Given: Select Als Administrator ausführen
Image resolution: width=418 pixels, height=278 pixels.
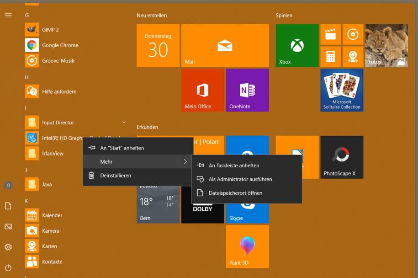Looking at the screenshot, I should pyautogui.click(x=240, y=179).
